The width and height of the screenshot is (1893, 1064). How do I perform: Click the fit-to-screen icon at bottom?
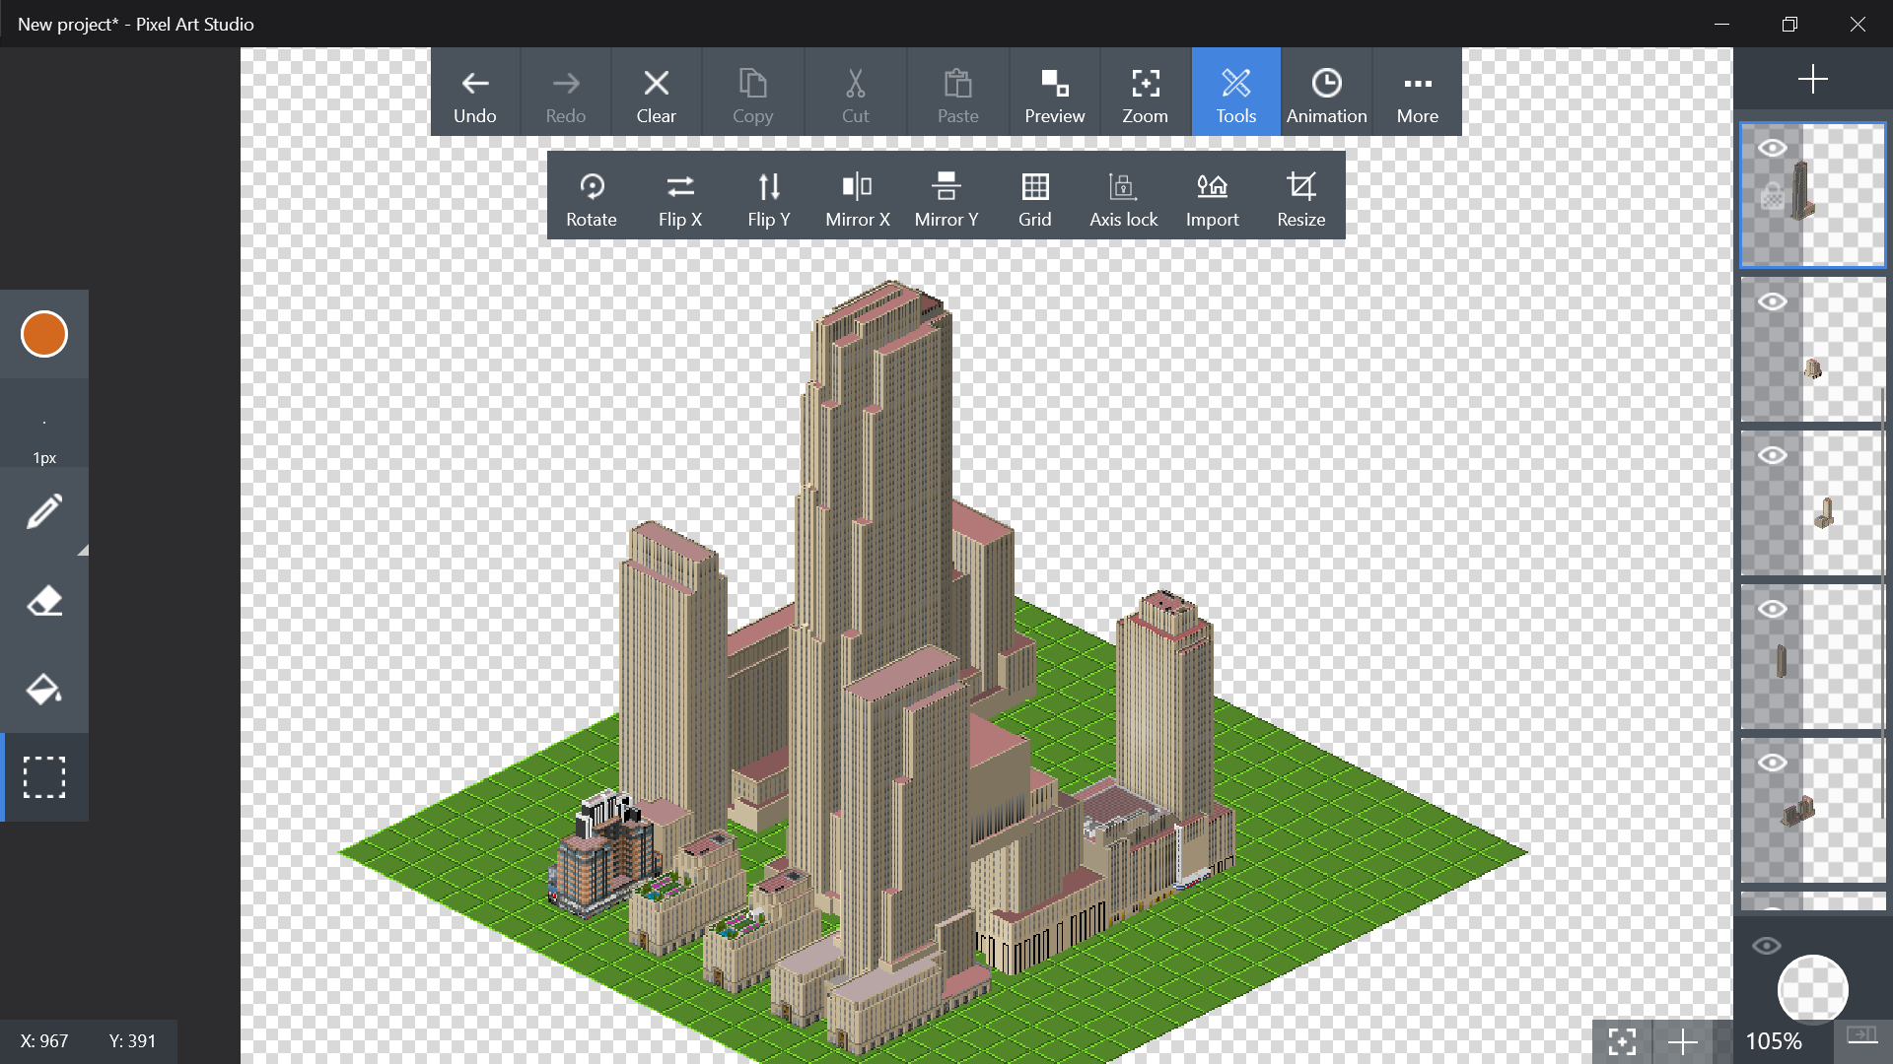coord(1622,1041)
